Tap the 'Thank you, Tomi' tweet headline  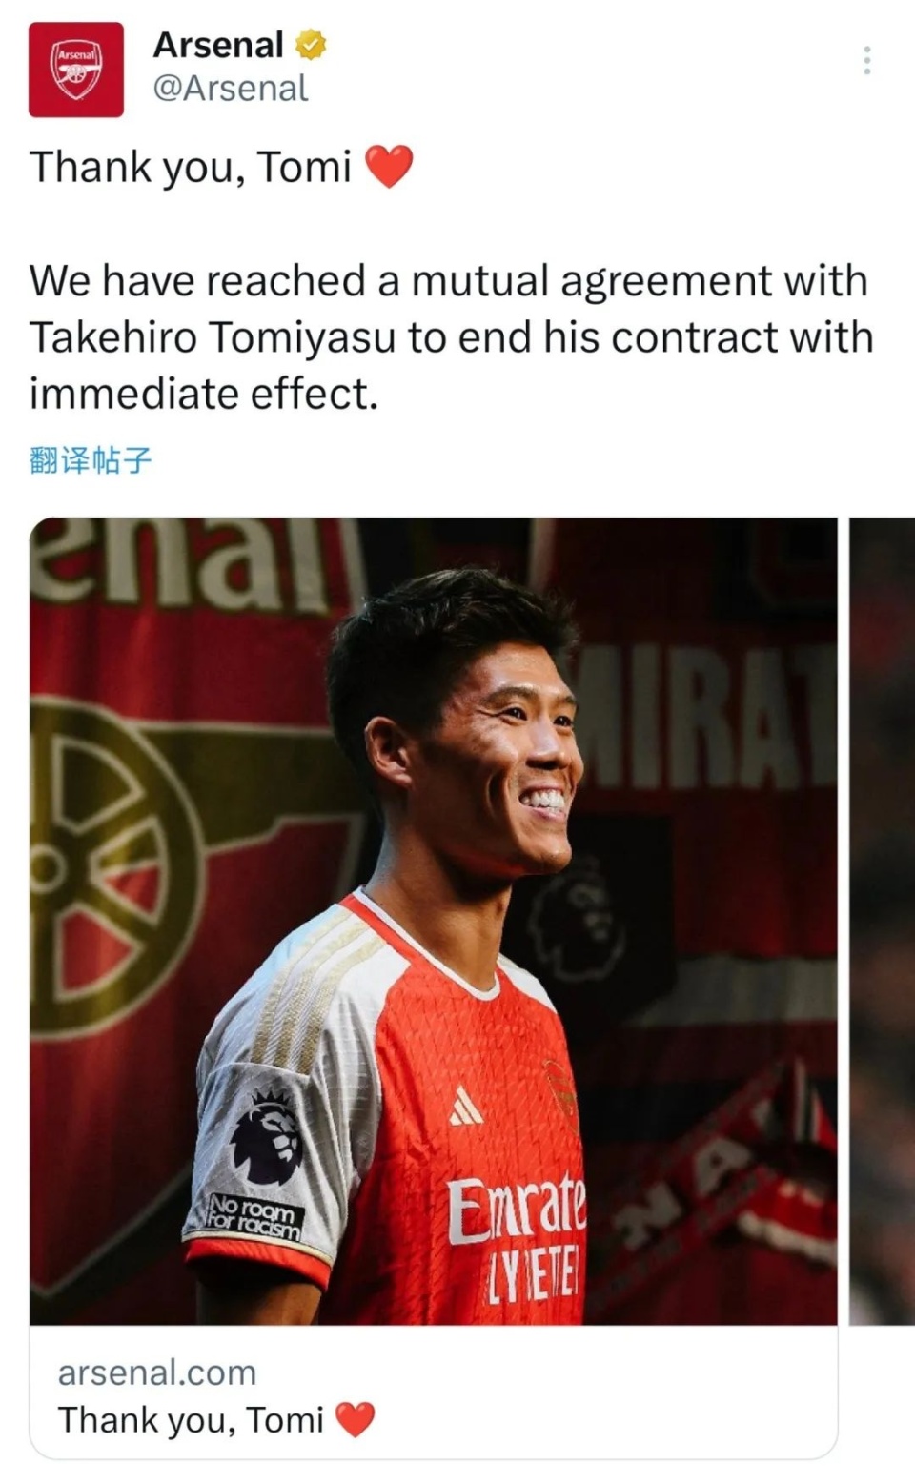(x=191, y=167)
